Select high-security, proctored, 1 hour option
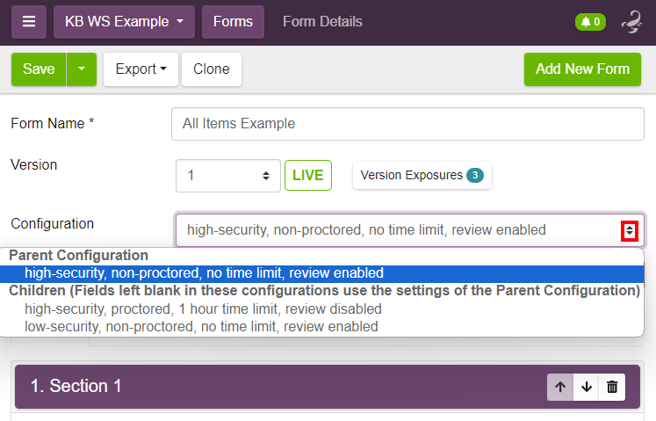656x421 pixels. [x=204, y=308]
